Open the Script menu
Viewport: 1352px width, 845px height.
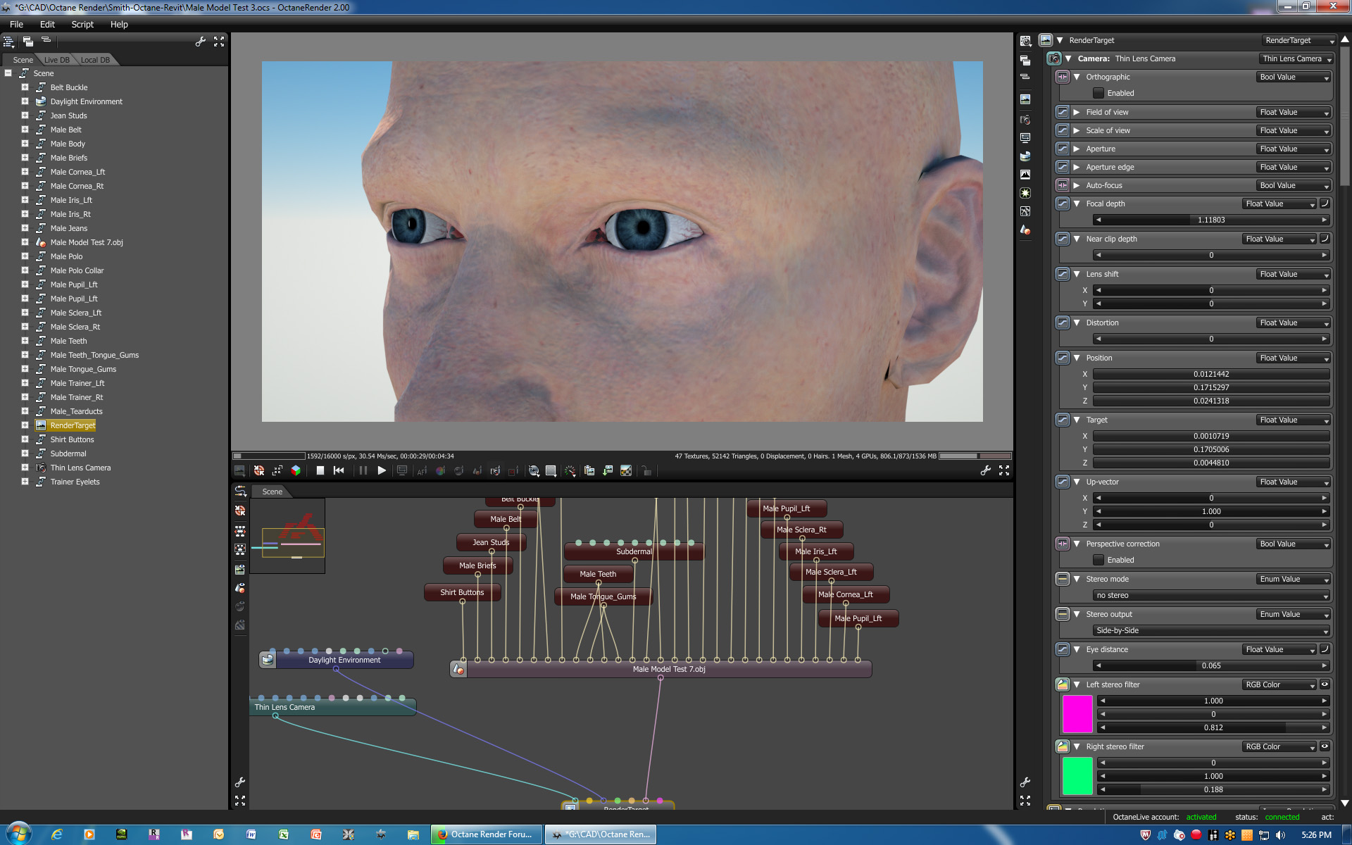82,24
